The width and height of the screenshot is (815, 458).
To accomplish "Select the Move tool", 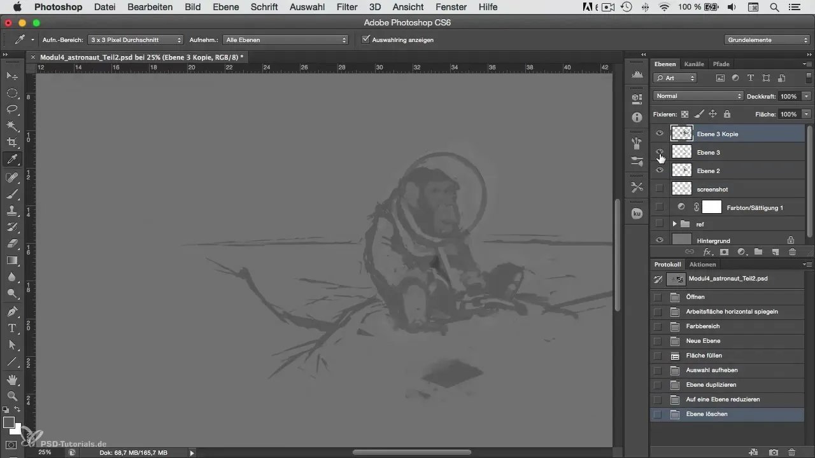I will coord(11,76).
